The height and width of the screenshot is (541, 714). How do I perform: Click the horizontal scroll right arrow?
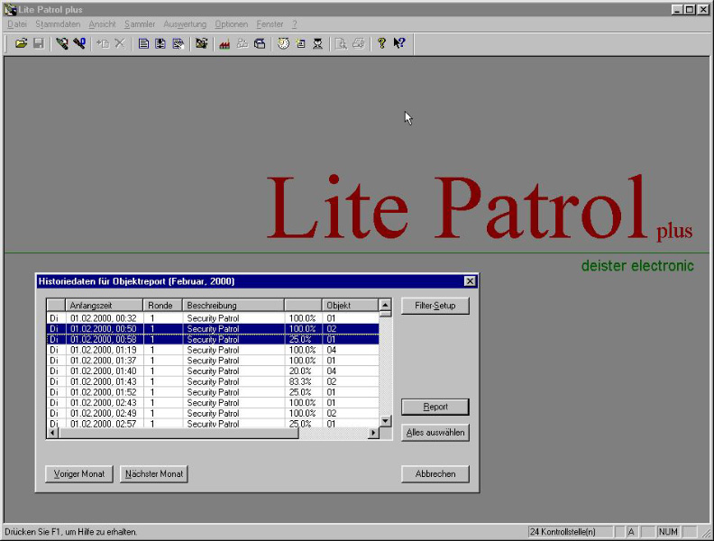(373, 433)
